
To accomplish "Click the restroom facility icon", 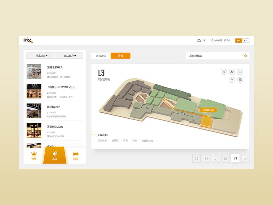I will coord(224,72).
